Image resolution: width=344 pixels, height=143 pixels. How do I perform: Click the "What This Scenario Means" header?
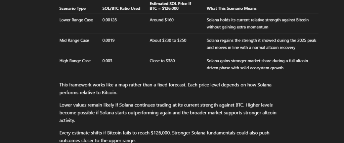[x=231, y=8]
